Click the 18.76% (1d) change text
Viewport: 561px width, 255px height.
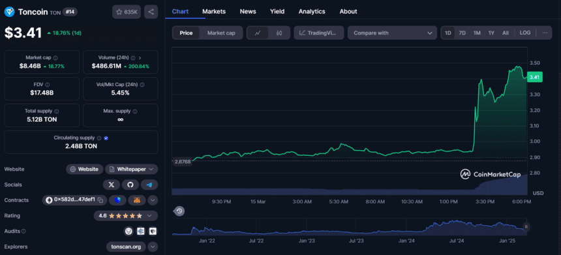pos(67,33)
